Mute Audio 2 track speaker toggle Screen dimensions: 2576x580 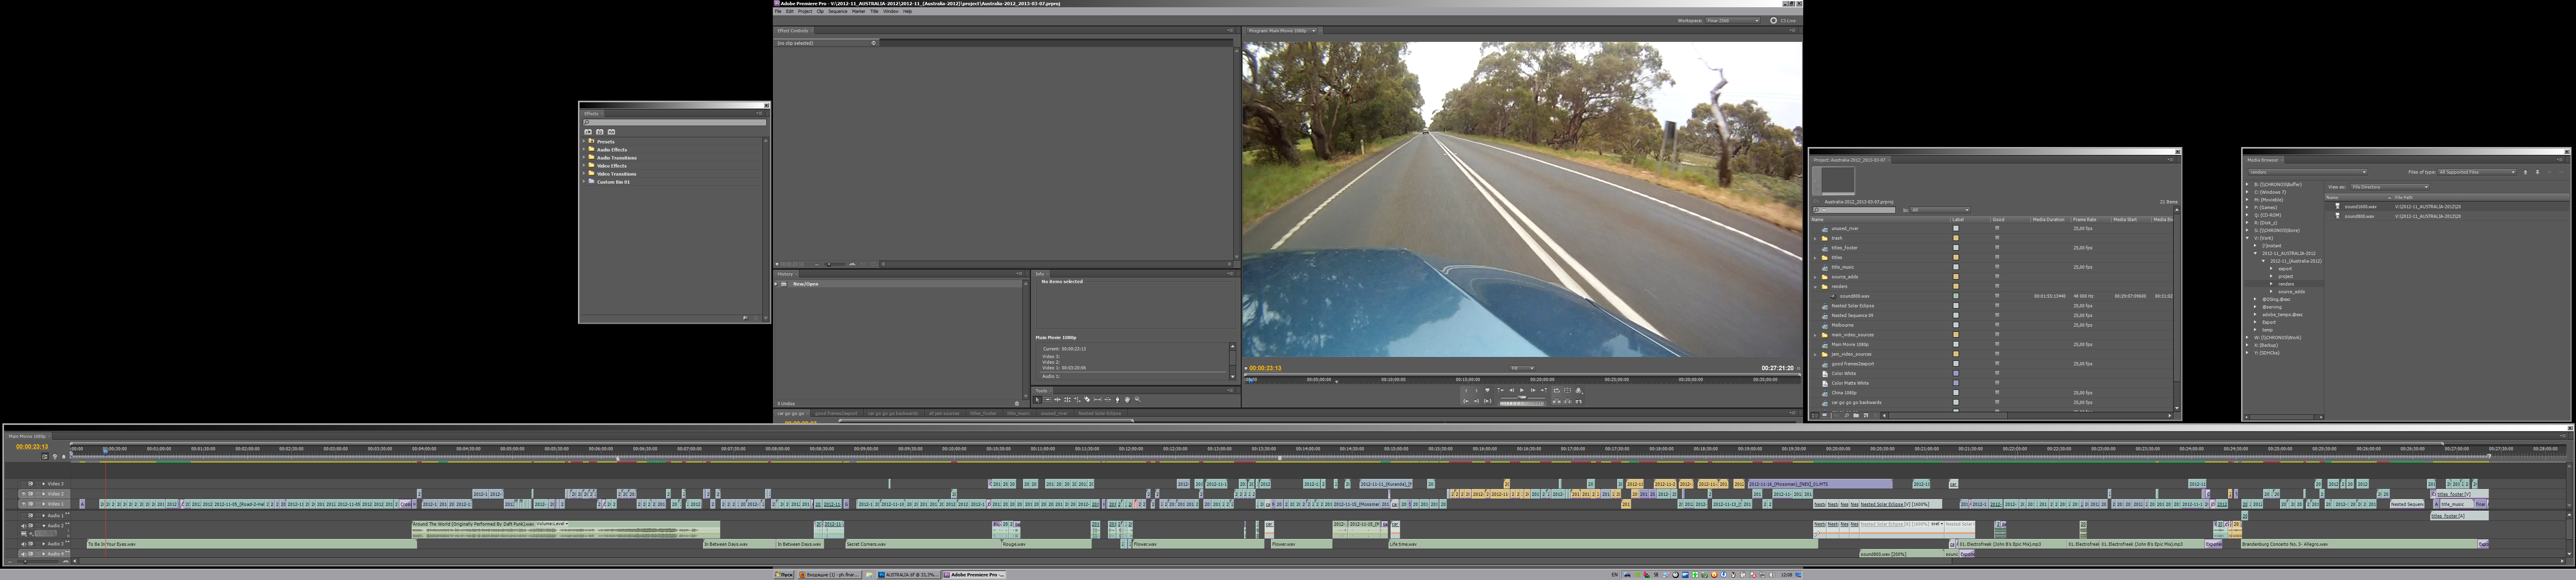point(24,526)
